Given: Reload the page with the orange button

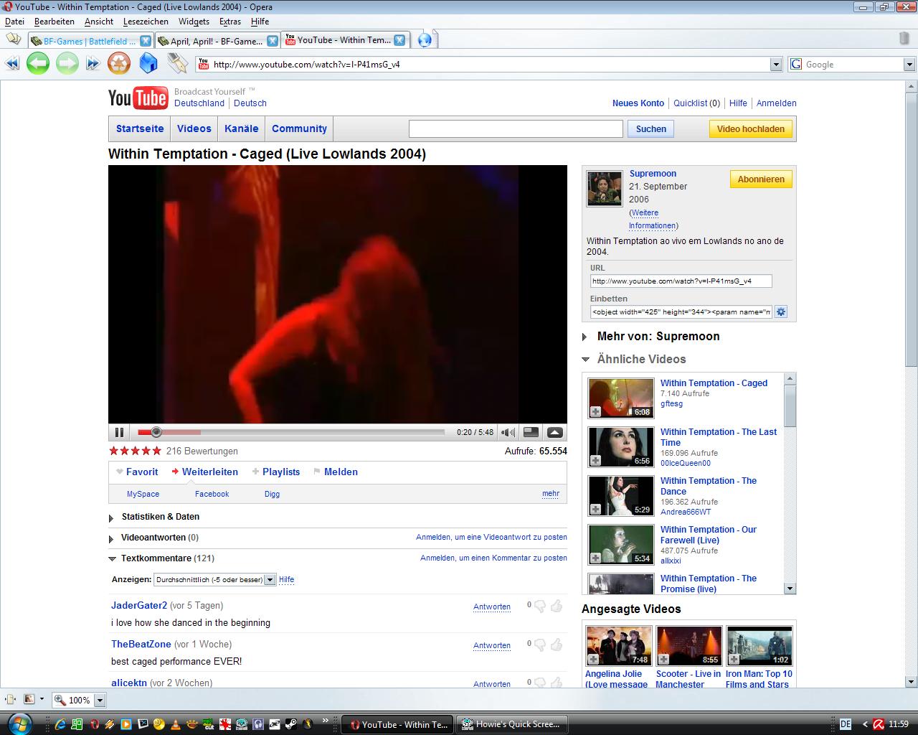Looking at the screenshot, I should [x=119, y=64].
